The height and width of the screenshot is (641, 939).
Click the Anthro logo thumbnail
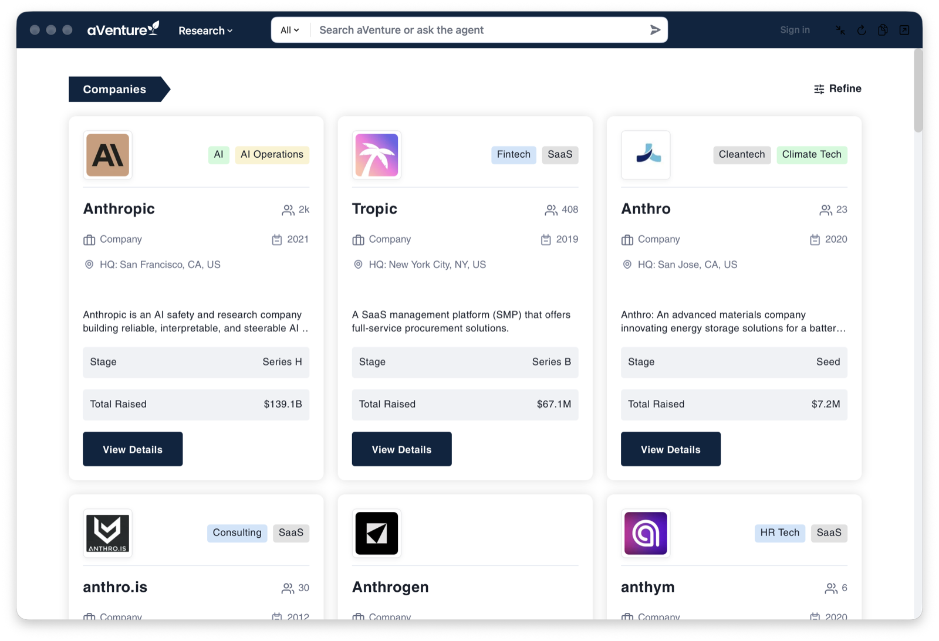tap(646, 155)
